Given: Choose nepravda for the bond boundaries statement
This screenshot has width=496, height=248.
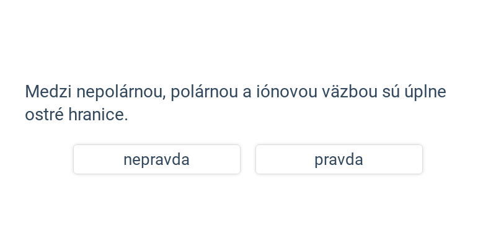Looking at the screenshot, I should pyautogui.click(x=157, y=159).
